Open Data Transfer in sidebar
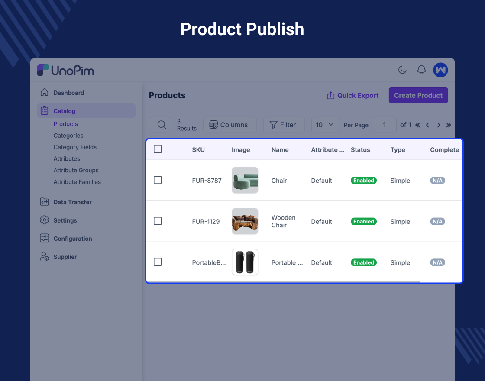This screenshot has width=485, height=381. (x=72, y=202)
